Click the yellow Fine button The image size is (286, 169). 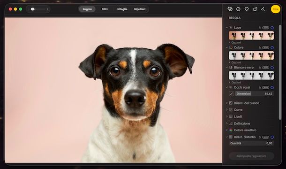(x=275, y=9)
